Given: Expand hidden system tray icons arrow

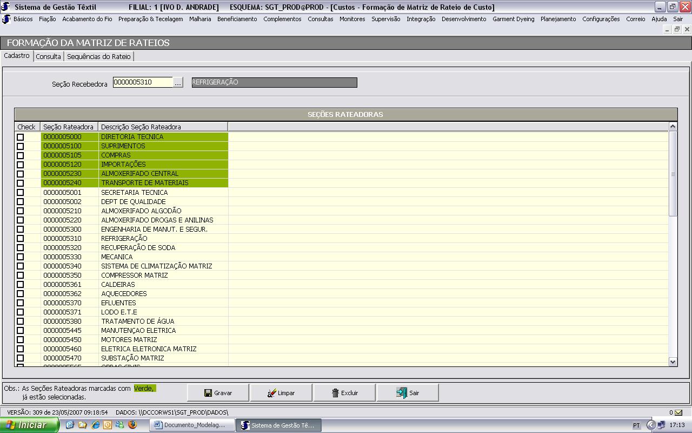Looking at the screenshot, I should point(651,425).
